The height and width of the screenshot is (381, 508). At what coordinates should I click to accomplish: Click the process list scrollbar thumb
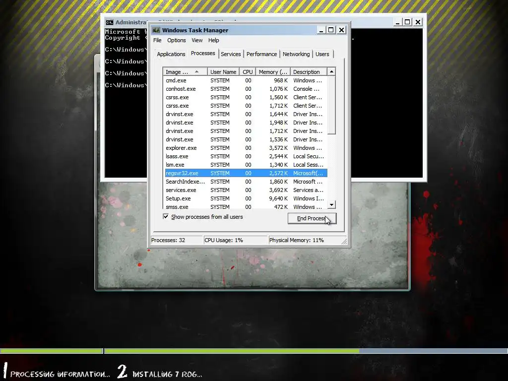[331, 105]
